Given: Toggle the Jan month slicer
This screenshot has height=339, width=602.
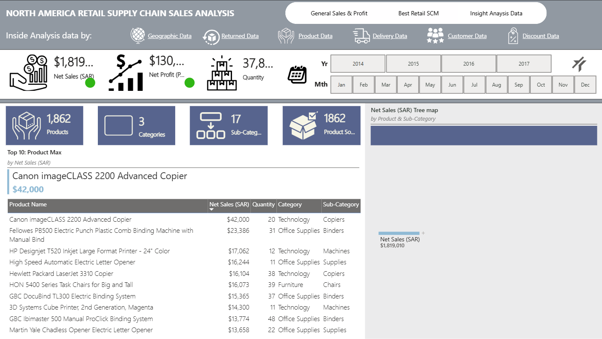Looking at the screenshot, I should [341, 85].
